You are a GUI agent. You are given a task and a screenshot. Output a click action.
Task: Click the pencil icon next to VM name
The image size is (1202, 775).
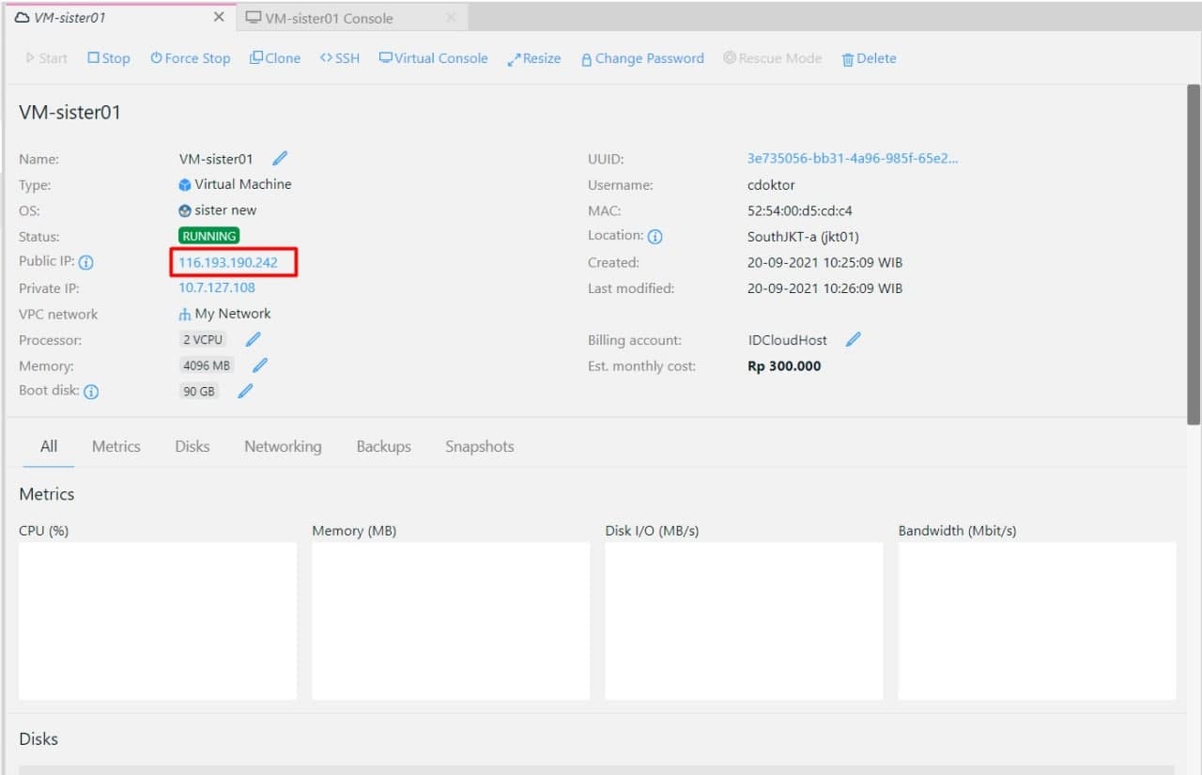[x=280, y=159]
